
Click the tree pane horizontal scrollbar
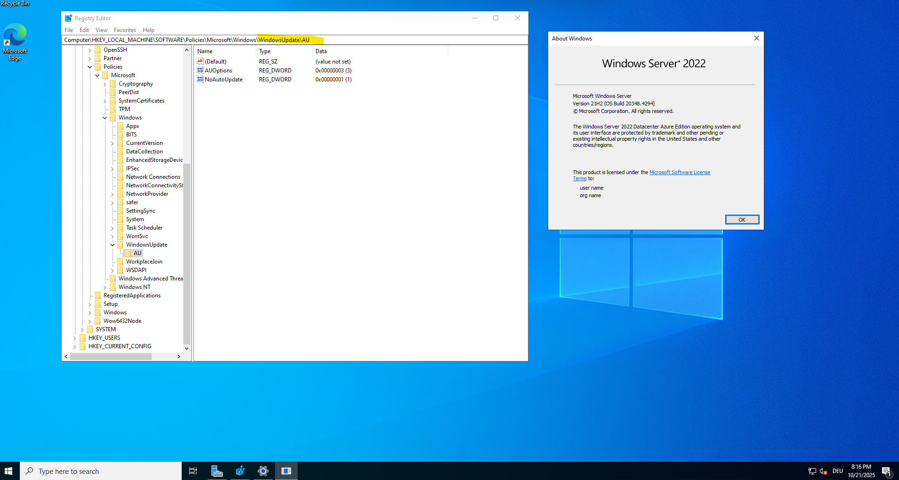coord(111,357)
